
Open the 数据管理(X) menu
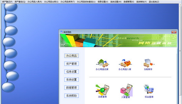tap(129, 2)
